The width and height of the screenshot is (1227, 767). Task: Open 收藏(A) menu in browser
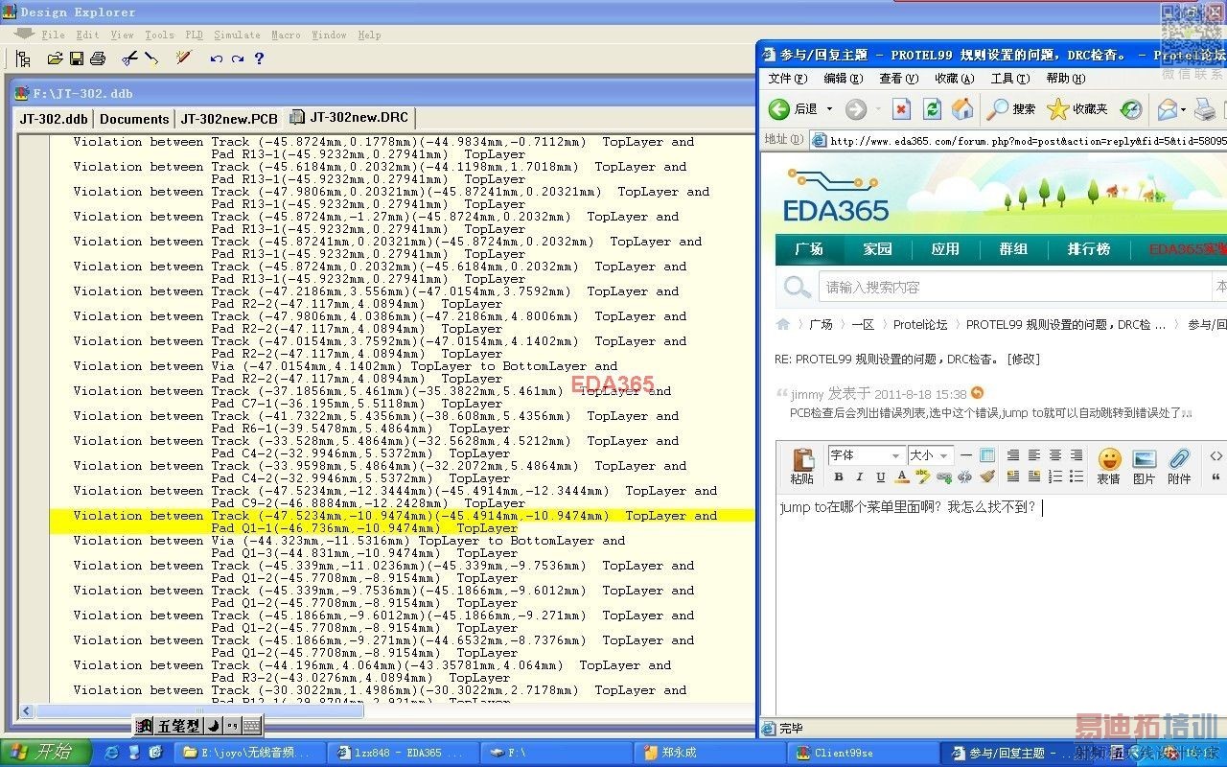(x=955, y=79)
